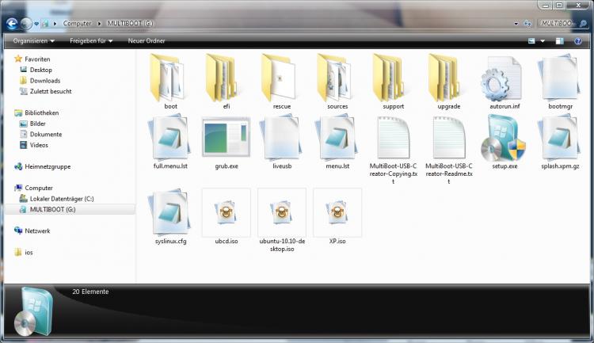594x343 pixels.
Task: Click the back navigation button
Action: point(12,24)
